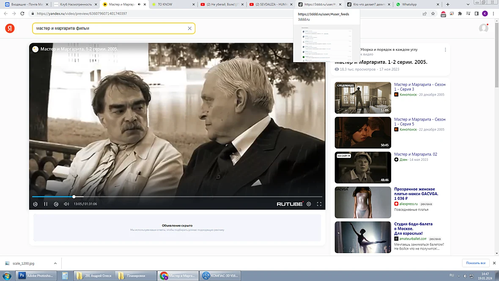Mute the video player volume

[66, 204]
